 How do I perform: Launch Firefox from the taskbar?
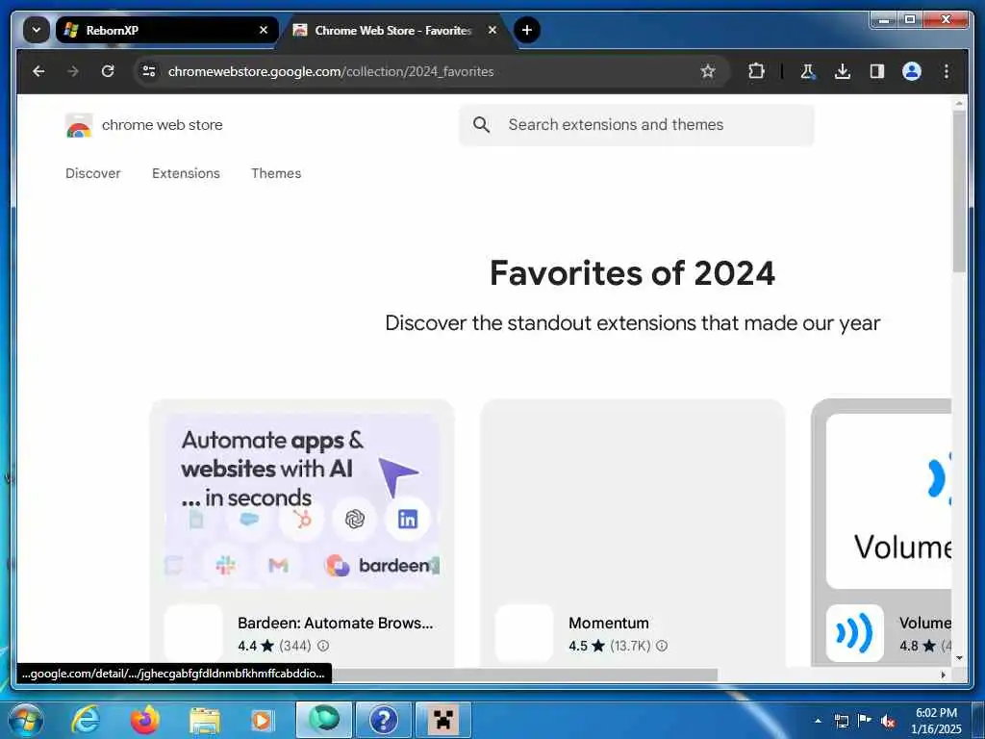tap(145, 720)
